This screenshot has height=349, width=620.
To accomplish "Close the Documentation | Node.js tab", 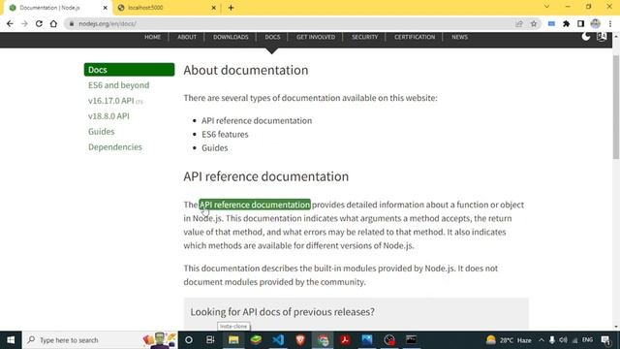I will pos(106,8).
